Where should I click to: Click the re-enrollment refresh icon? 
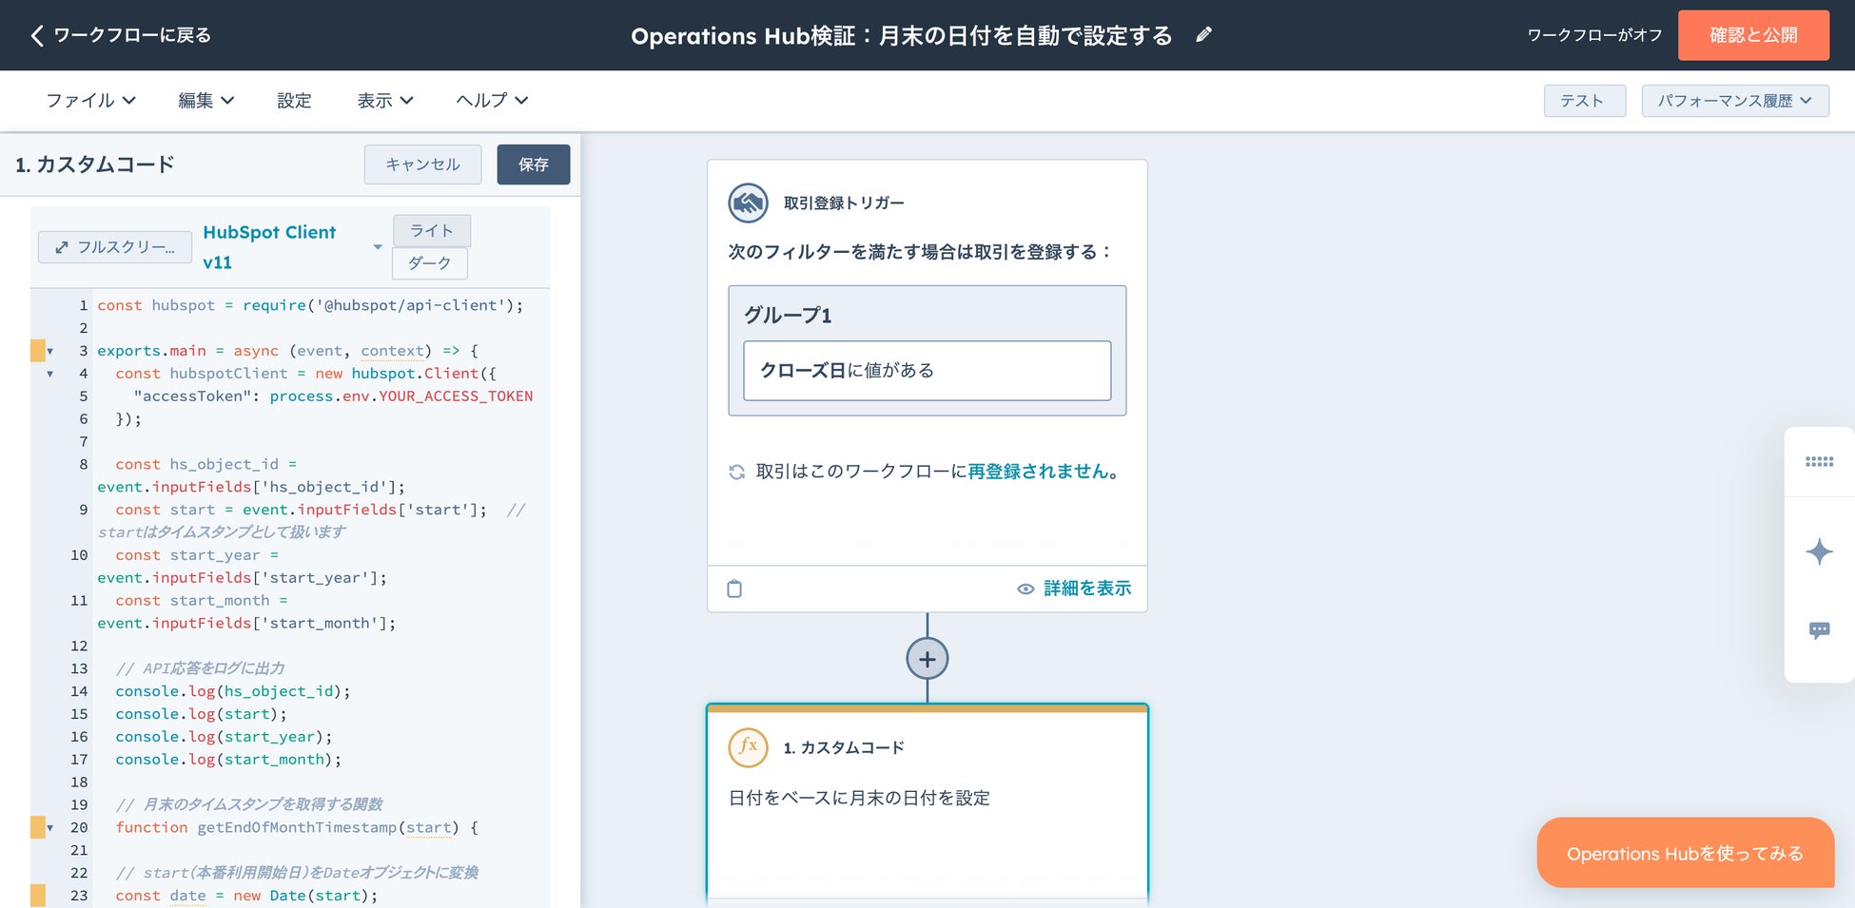tap(737, 472)
